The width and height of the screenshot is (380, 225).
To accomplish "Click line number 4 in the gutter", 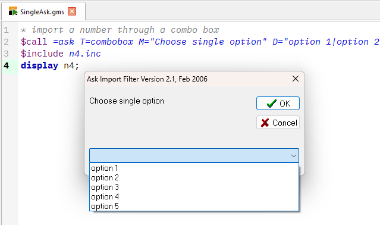I will [7, 65].
